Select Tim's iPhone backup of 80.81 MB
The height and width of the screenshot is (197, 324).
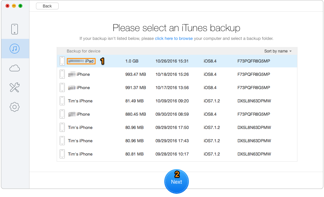(x=177, y=154)
